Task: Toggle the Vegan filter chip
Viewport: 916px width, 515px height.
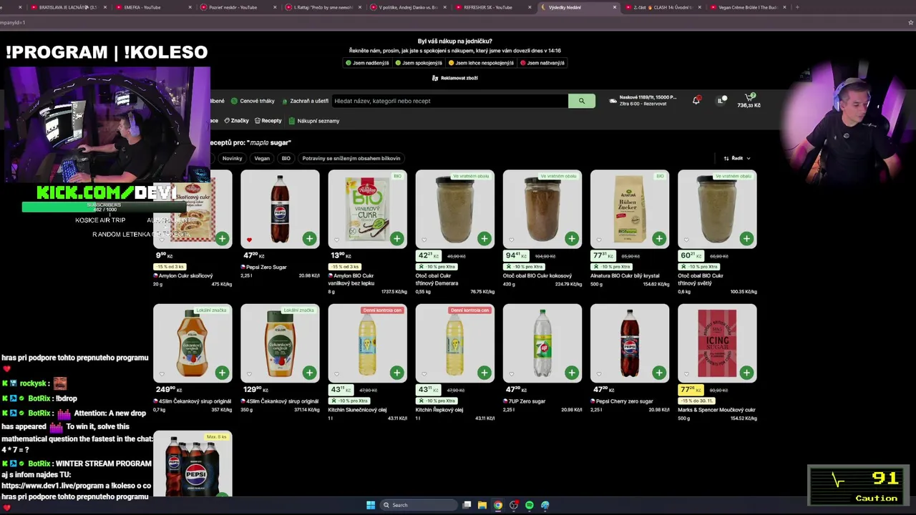Action: click(x=262, y=158)
